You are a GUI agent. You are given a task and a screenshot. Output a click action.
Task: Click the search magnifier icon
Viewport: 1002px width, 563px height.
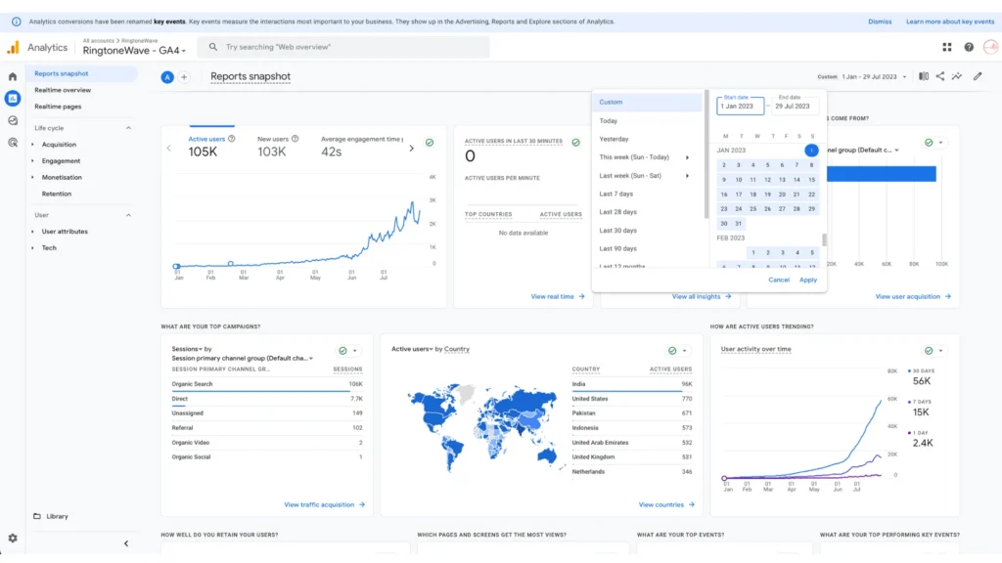pos(212,47)
